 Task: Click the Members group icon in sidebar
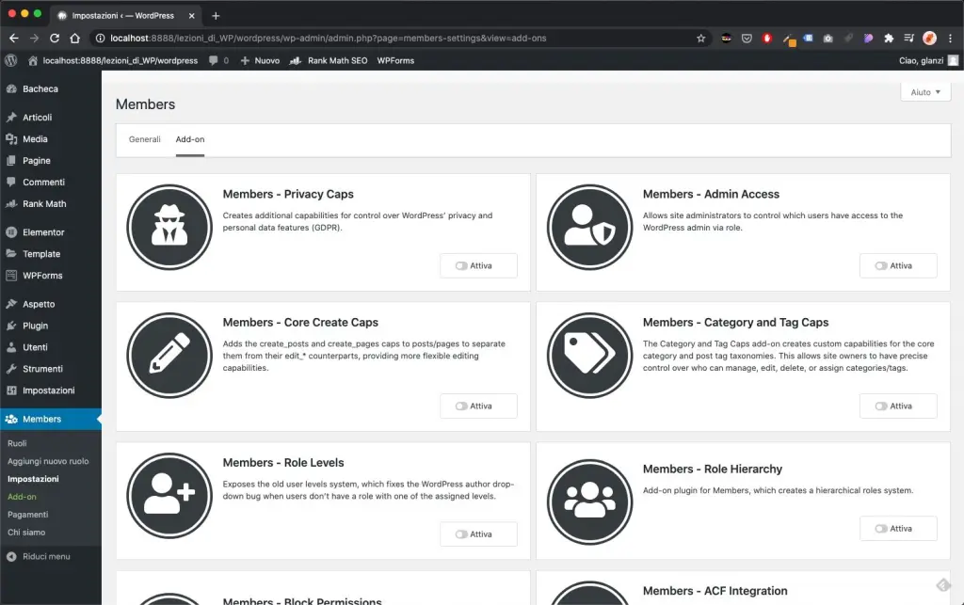click(11, 419)
